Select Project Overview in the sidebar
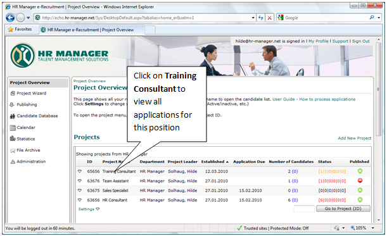This screenshot has width=387, height=236. [x=38, y=83]
